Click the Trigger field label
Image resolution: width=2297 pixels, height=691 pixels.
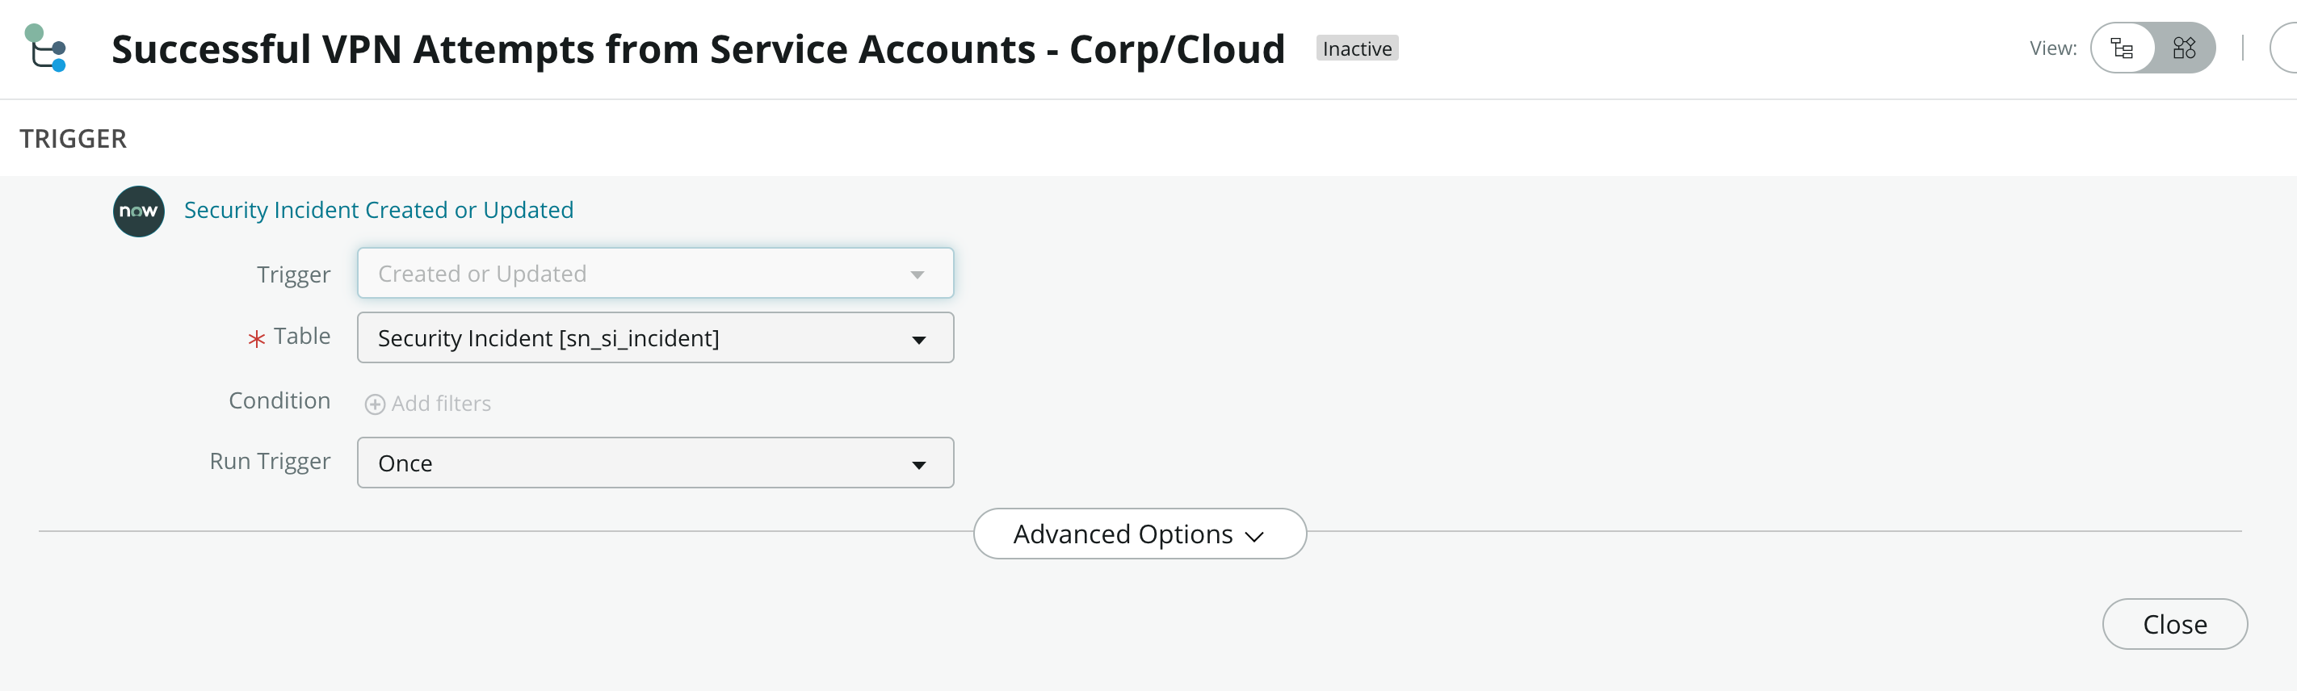[293, 274]
